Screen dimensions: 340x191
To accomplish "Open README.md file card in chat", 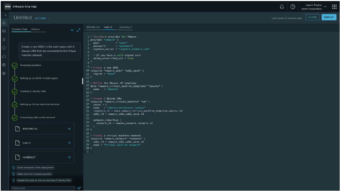I will click(x=43, y=129).
